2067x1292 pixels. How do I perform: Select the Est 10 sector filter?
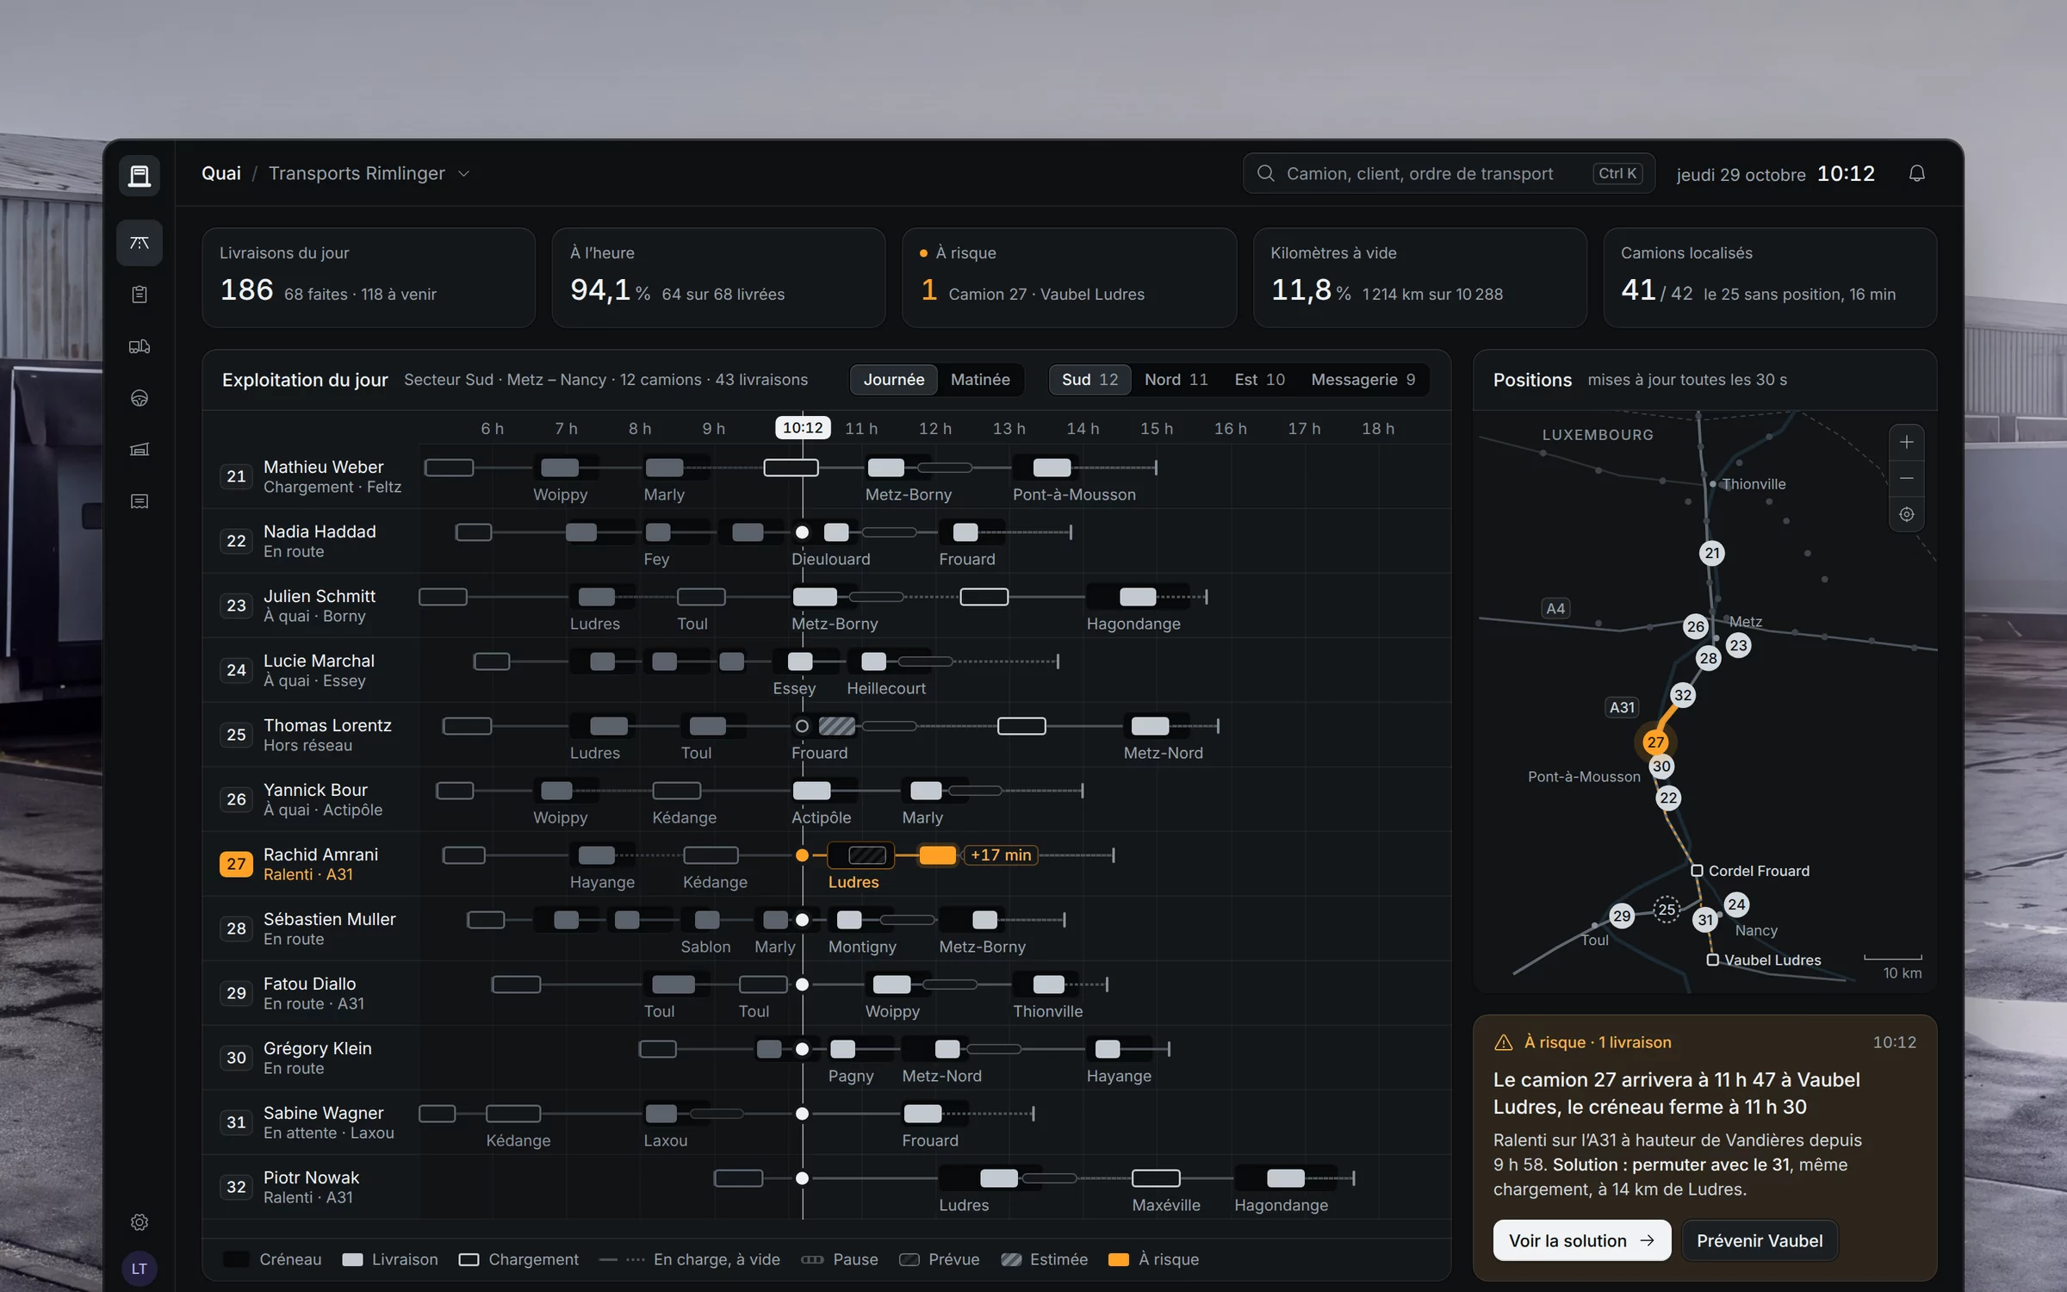1259,380
